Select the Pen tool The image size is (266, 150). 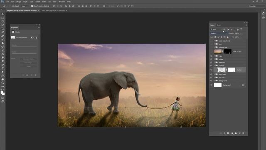(x=2, y=65)
